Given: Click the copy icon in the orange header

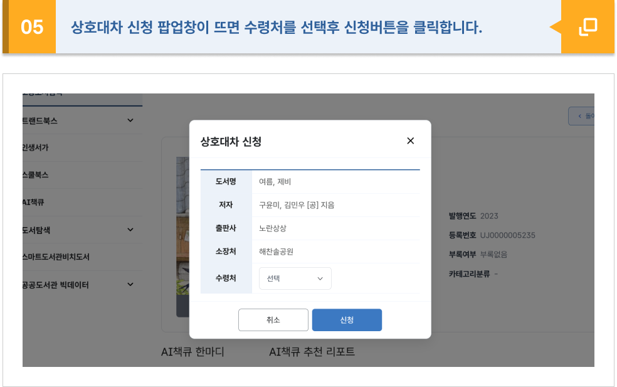Looking at the screenshot, I should click(587, 27).
